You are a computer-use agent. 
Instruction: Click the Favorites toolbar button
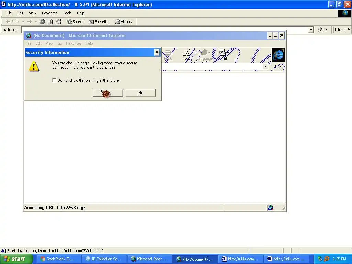pos(99,22)
